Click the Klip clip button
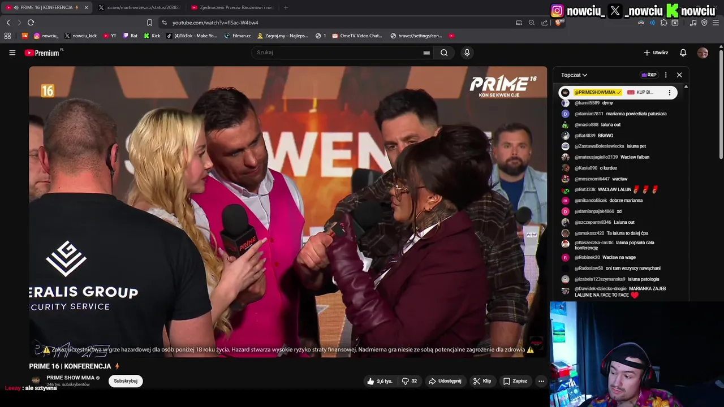Screen dimensions: 724x407 pos(482,381)
